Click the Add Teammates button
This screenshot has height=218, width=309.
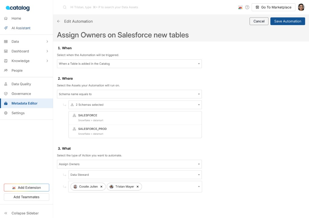(x=27, y=197)
